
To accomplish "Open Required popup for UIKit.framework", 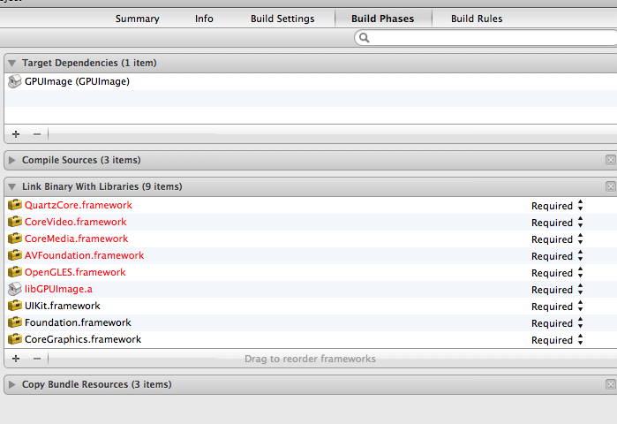I will [x=557, y=307].
